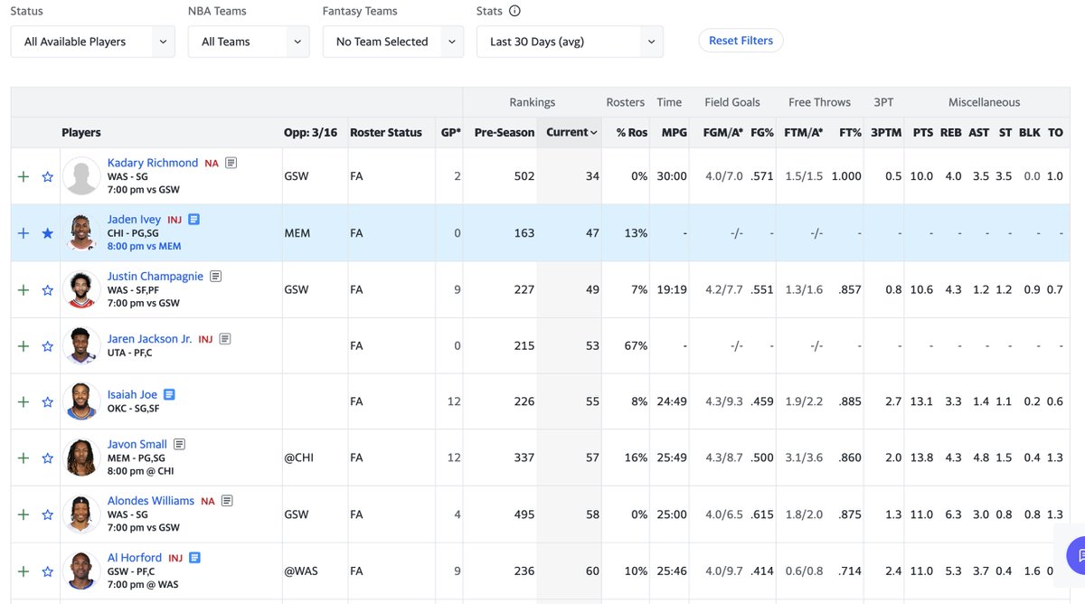Sort by the Pre-Season ranking column
The image size is (1085, 604).
coord(505,132)
